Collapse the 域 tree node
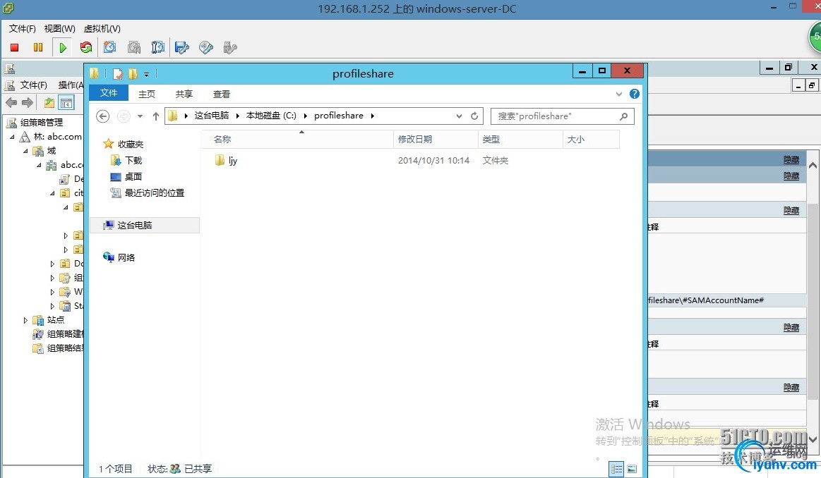This screenshot has height=478, width=821. click(x=25, y=151)
